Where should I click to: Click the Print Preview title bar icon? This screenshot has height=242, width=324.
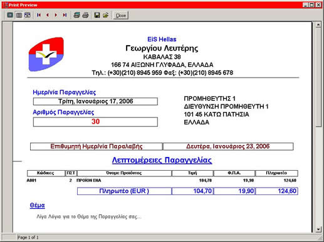6,5
